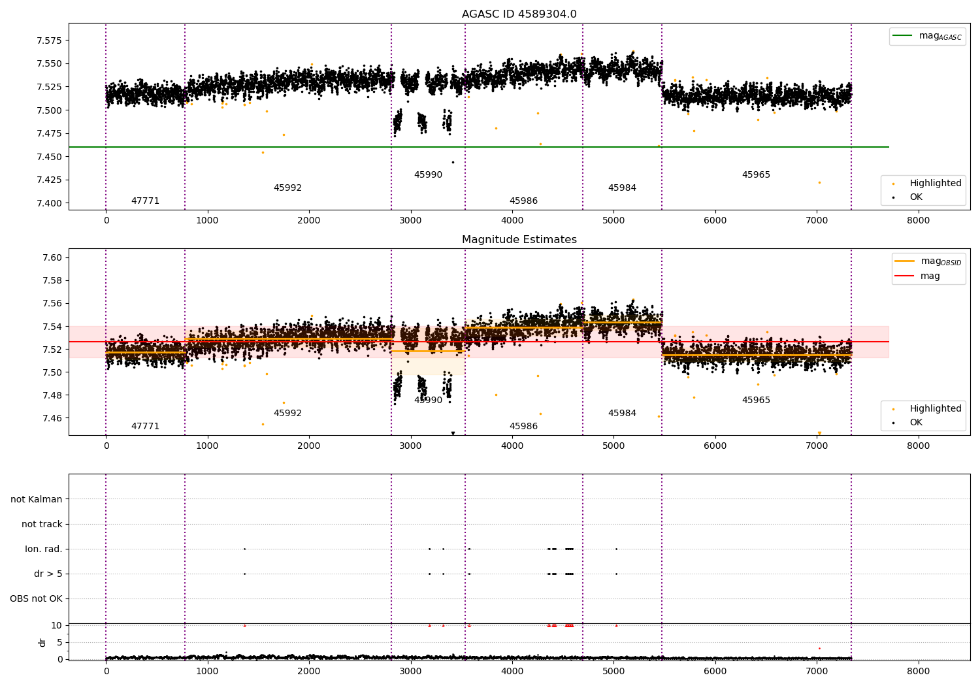The image size is (980, 686).
Task: Click 'Highlighted' legend entry in Magnitude Estimates plot
Action: [927, 409]
